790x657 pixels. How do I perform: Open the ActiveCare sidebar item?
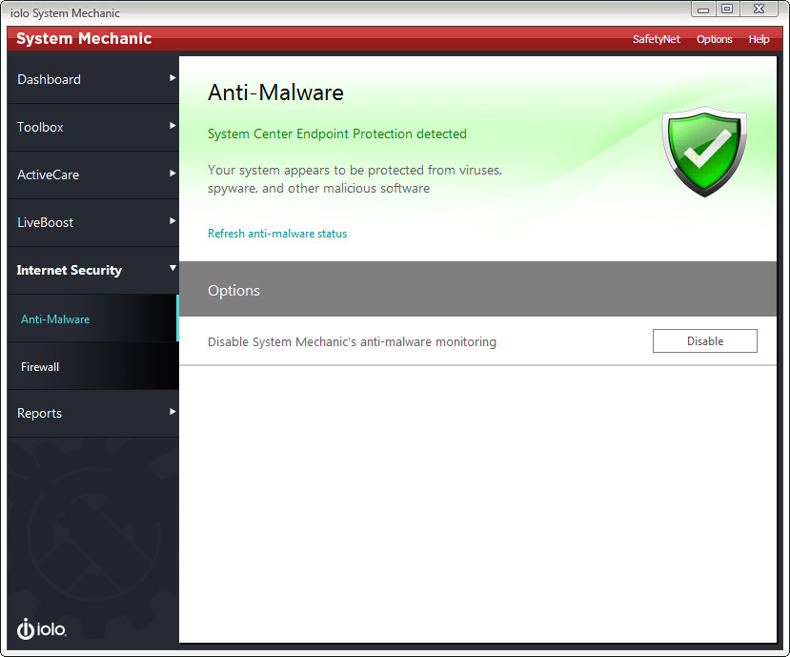tap(93, 175)
